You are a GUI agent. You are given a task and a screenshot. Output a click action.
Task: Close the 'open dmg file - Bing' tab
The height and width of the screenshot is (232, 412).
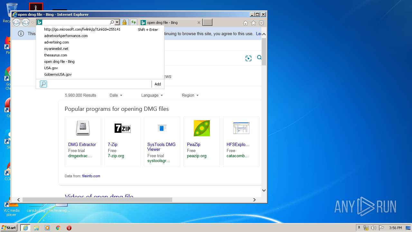pos(199,23)
